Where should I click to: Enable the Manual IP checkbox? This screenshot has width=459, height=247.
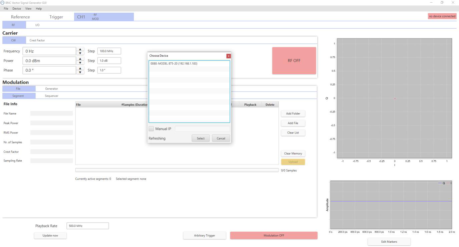tap(151, 129)
